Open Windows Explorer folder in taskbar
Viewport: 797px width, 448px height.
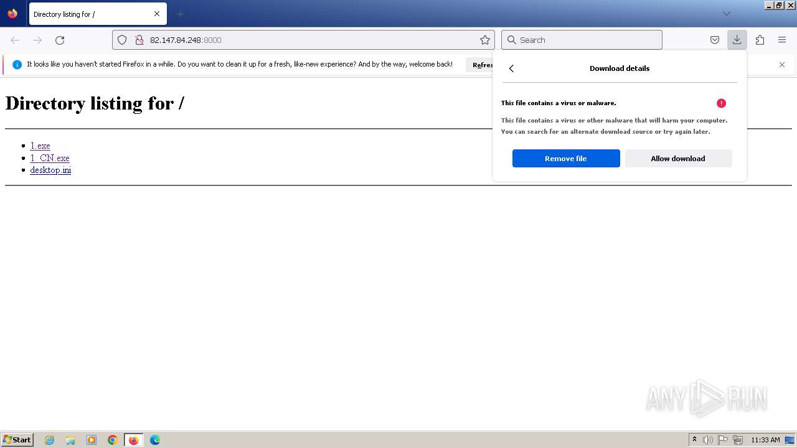(70, 440)
